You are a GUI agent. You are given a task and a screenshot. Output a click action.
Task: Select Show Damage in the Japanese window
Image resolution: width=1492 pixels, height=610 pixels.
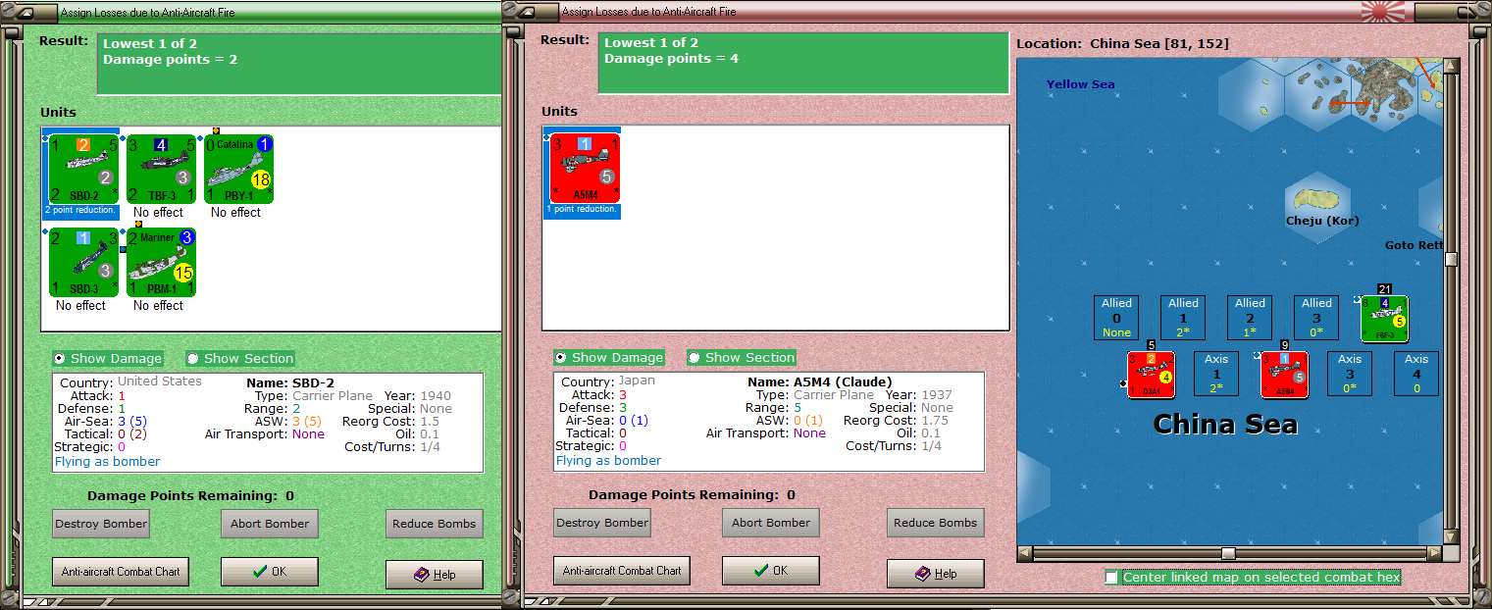click(609, 358)
